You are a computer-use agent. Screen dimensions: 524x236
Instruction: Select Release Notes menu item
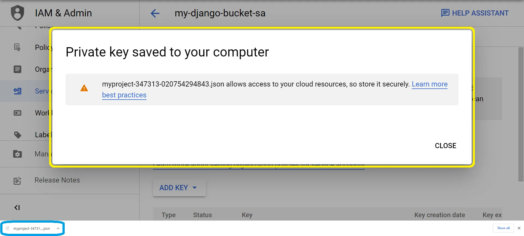[57, 180]
